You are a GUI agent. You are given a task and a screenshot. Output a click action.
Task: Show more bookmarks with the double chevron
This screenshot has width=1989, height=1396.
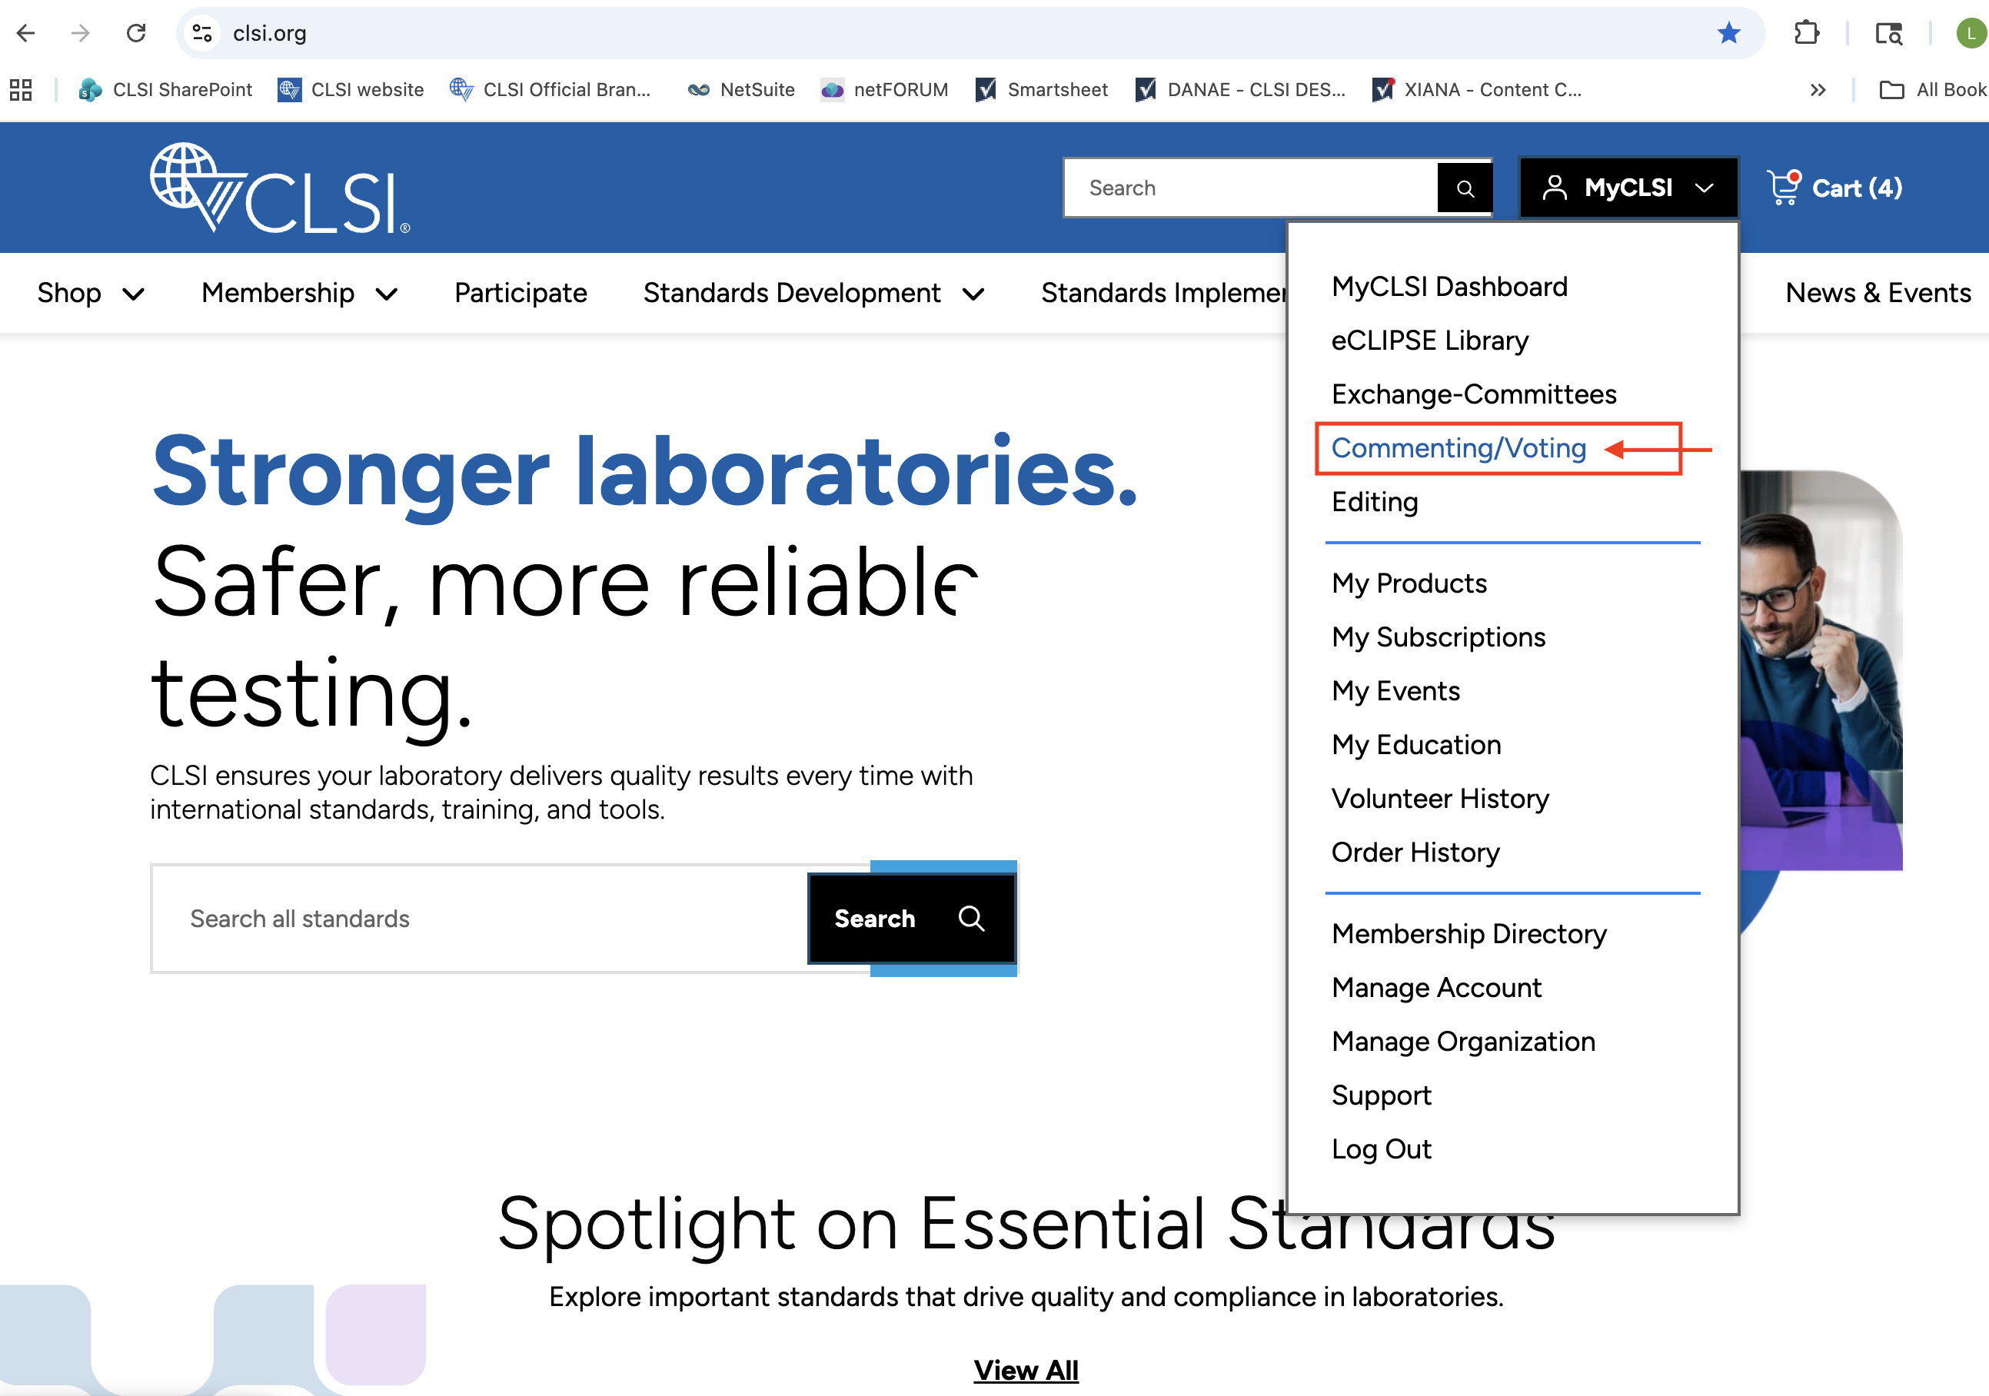point(1818,89)
